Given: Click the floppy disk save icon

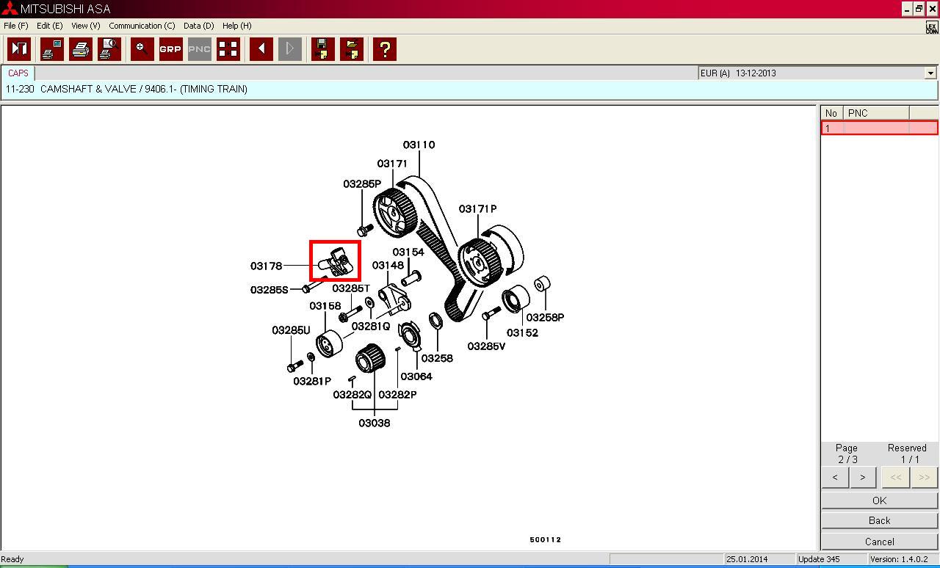Looking at the screenshot, I should point(323,49).
